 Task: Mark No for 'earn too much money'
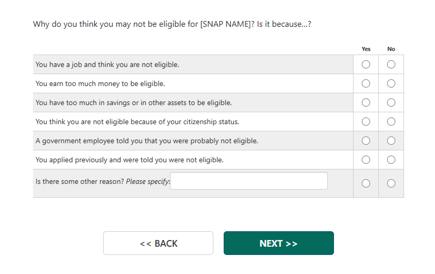[391, 83]
